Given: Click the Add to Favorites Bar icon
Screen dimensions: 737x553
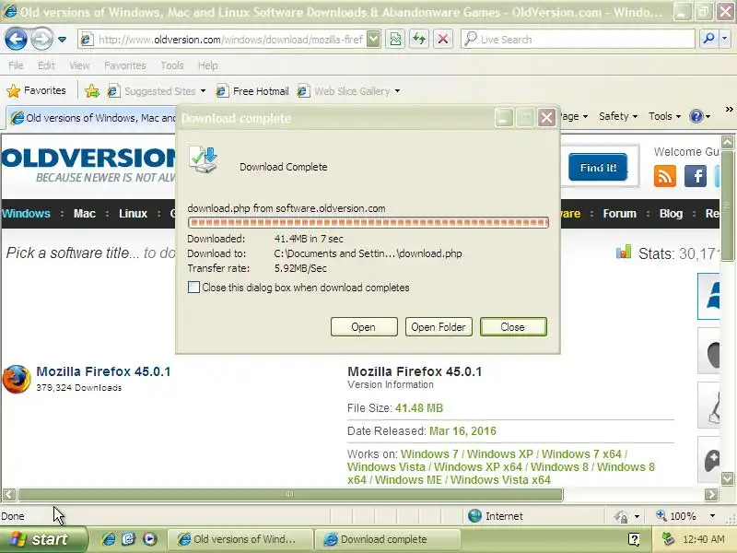Looking at the screenshot, I should (92, 90).
